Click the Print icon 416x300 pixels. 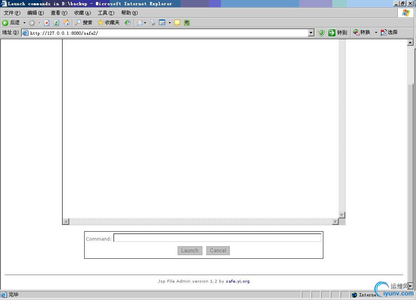pos(152,23)
